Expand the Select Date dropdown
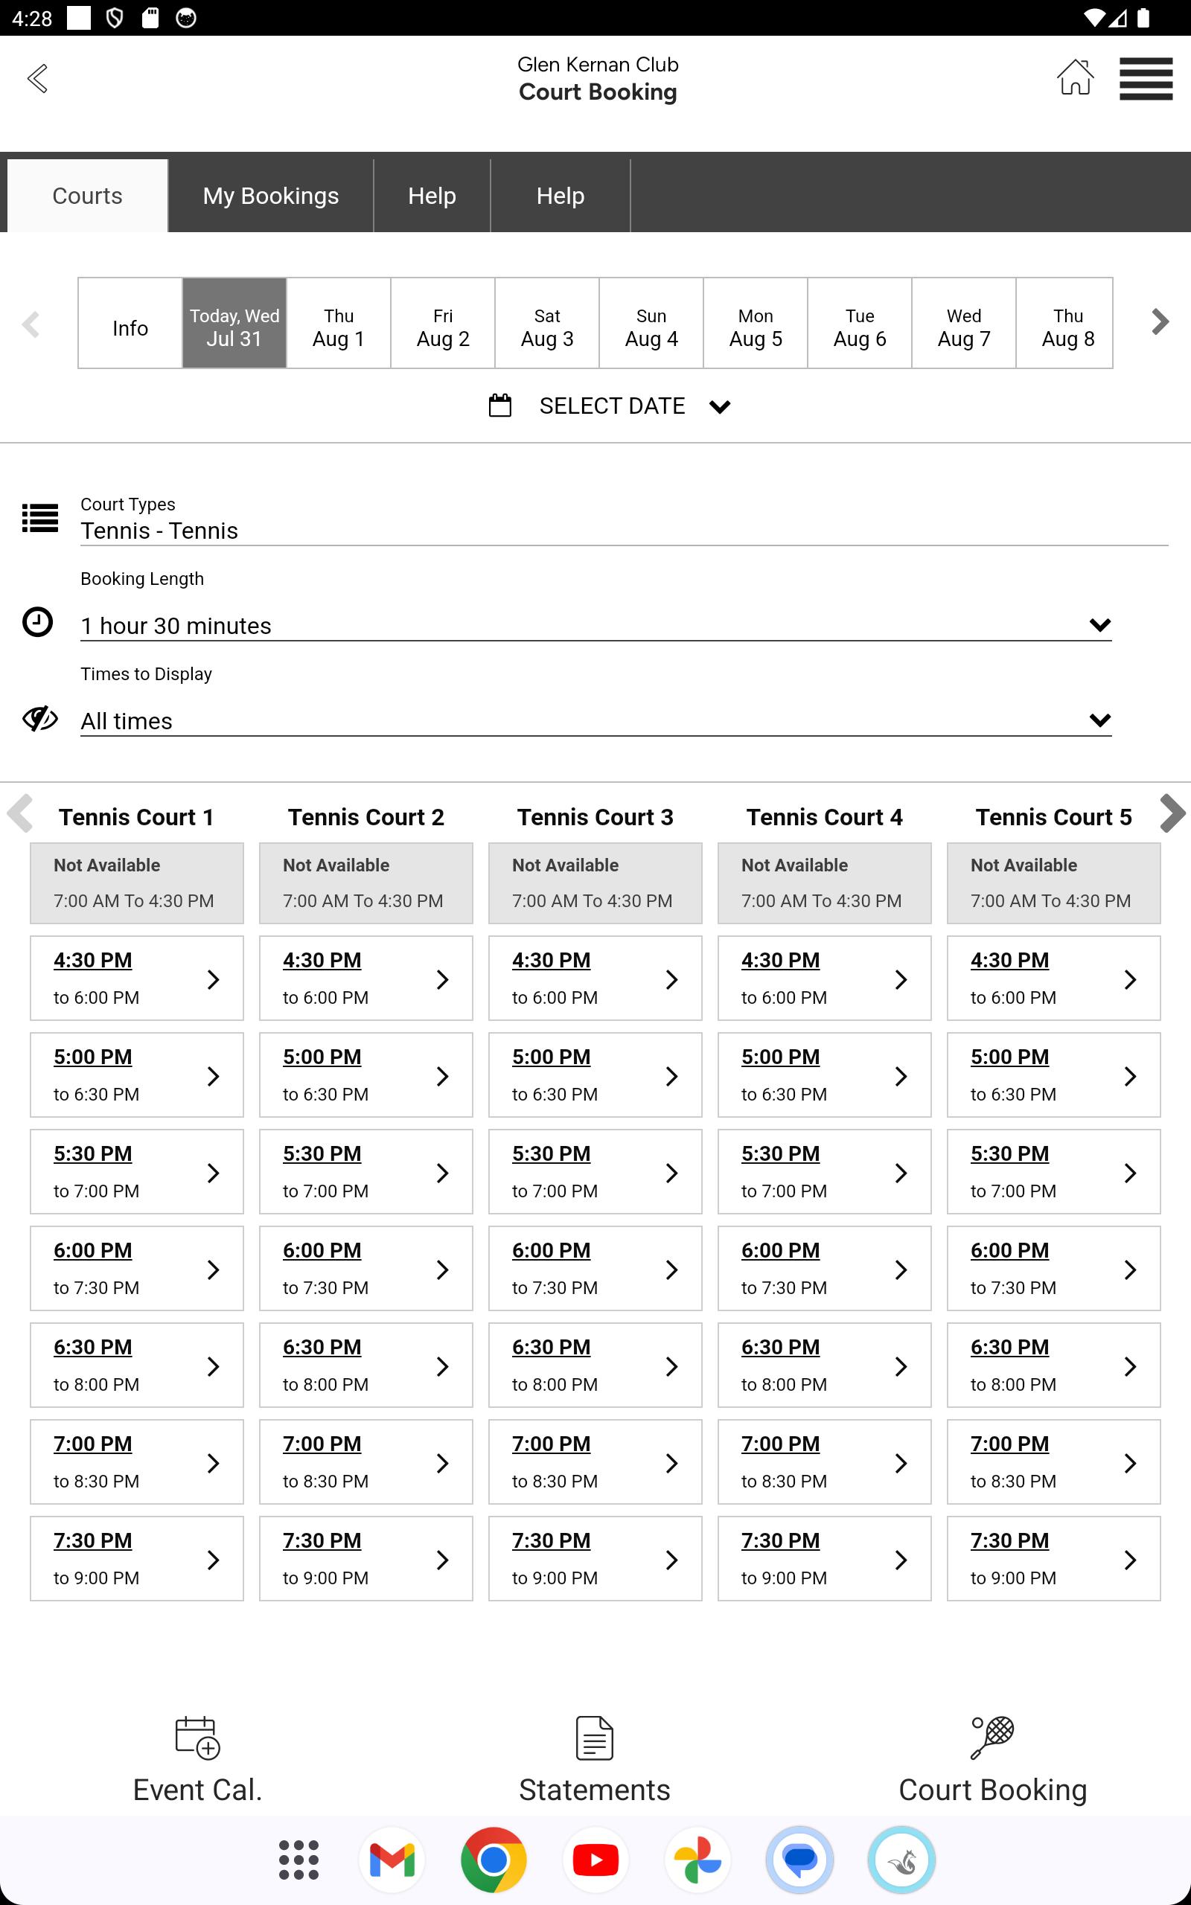 (x=610, y=406)
